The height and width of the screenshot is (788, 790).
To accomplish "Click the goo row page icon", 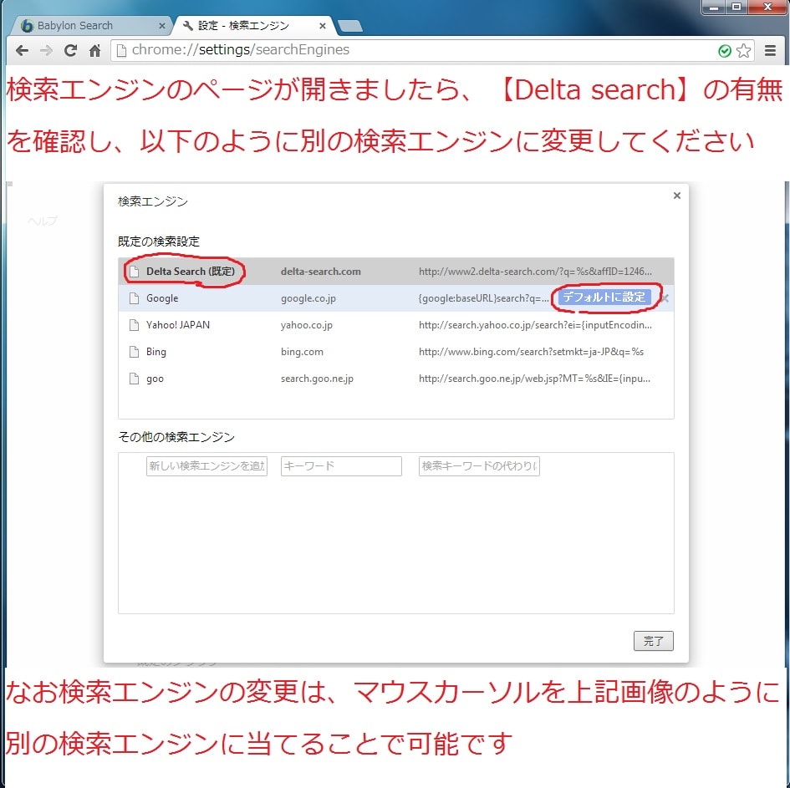I will (x=134, y=379).
